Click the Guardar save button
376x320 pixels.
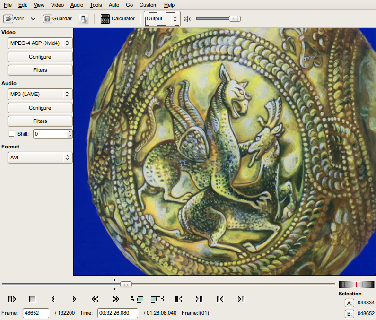(x=58, y=19)
